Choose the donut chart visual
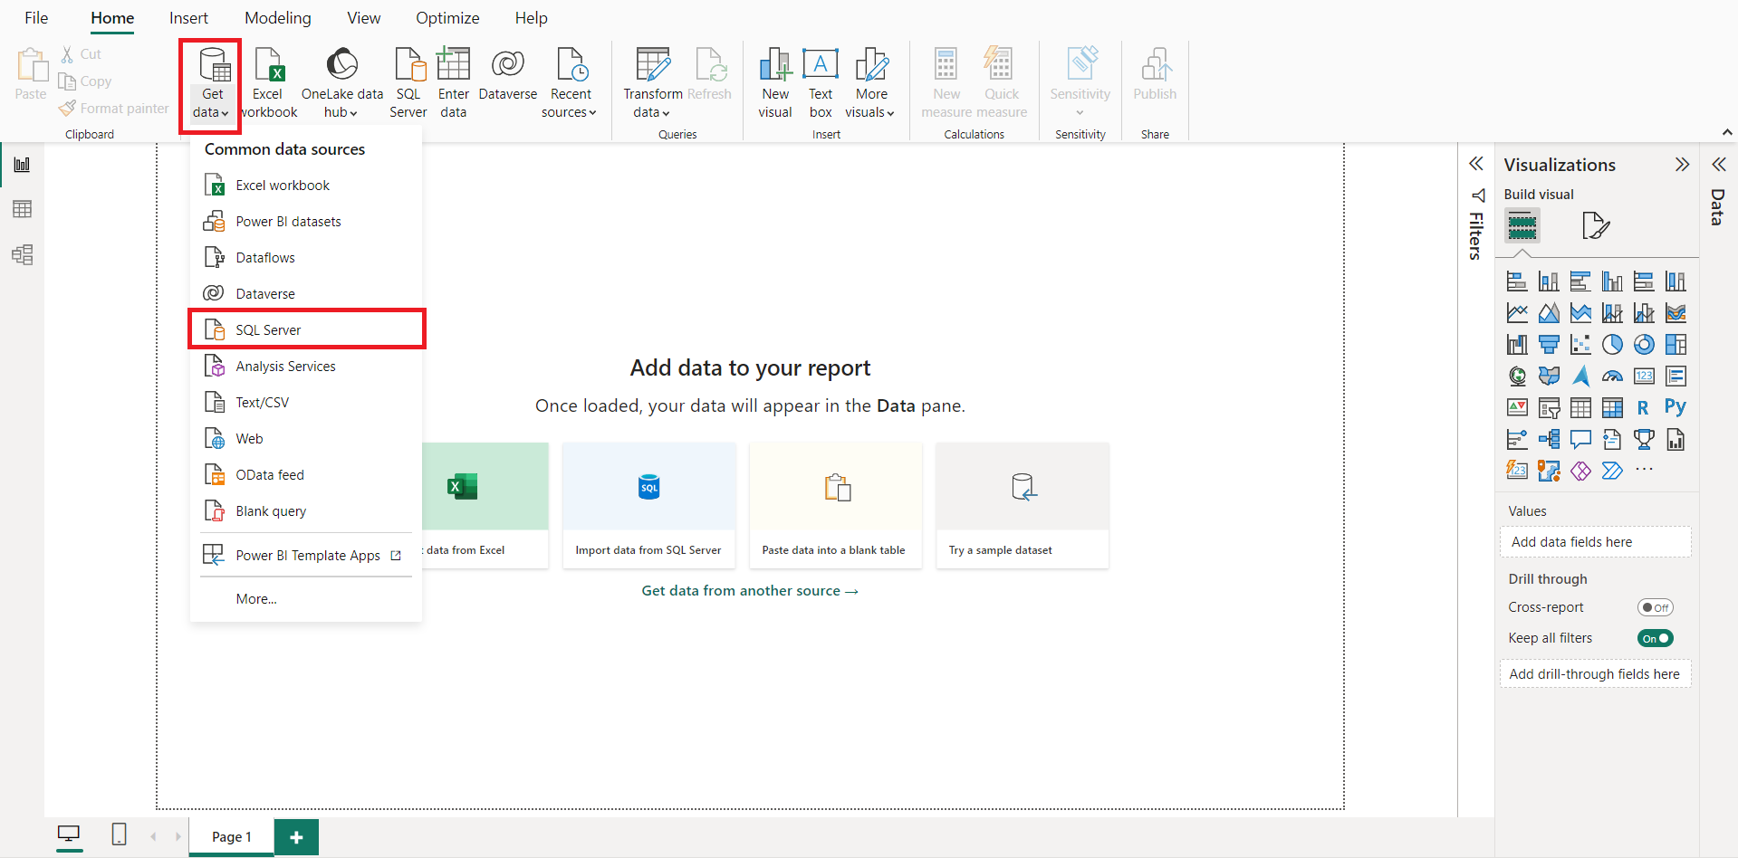 (1644, 345)
